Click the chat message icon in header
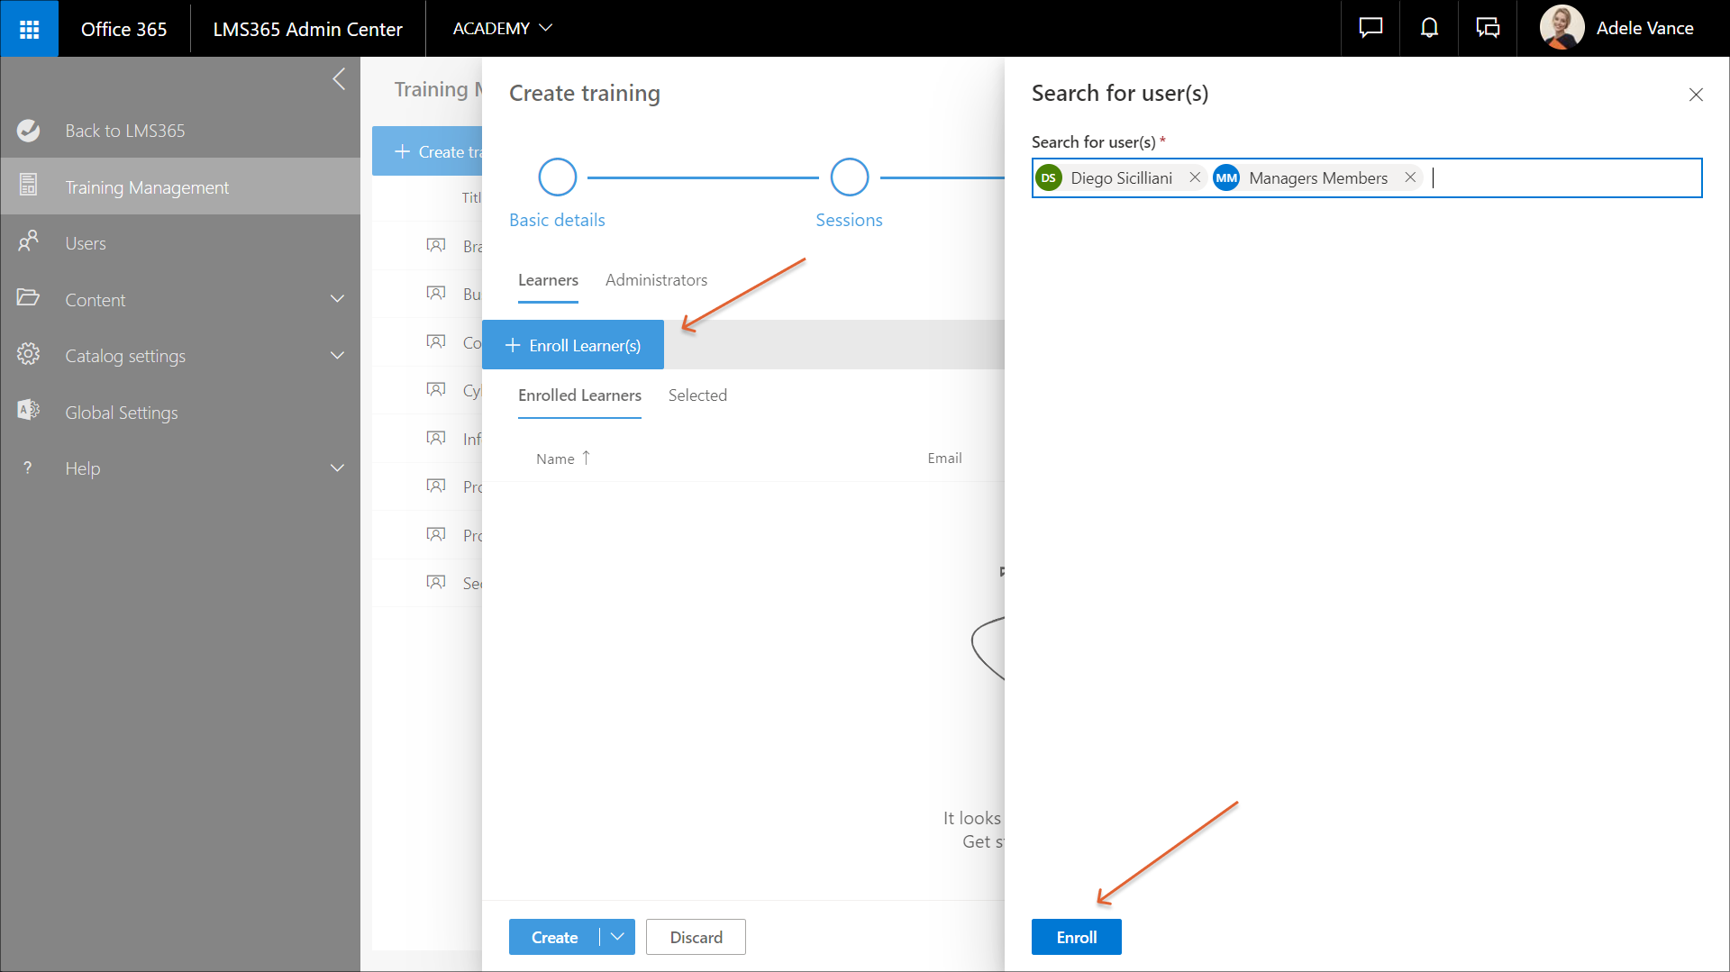The height and width of the screenshot is (972, 1730). [x=1370, y=29]
